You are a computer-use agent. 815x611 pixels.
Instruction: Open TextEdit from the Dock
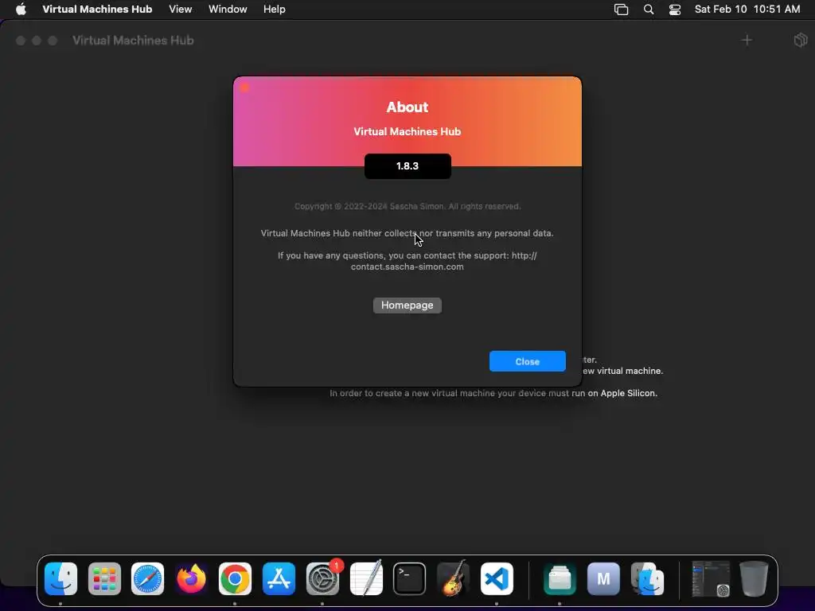366,579
